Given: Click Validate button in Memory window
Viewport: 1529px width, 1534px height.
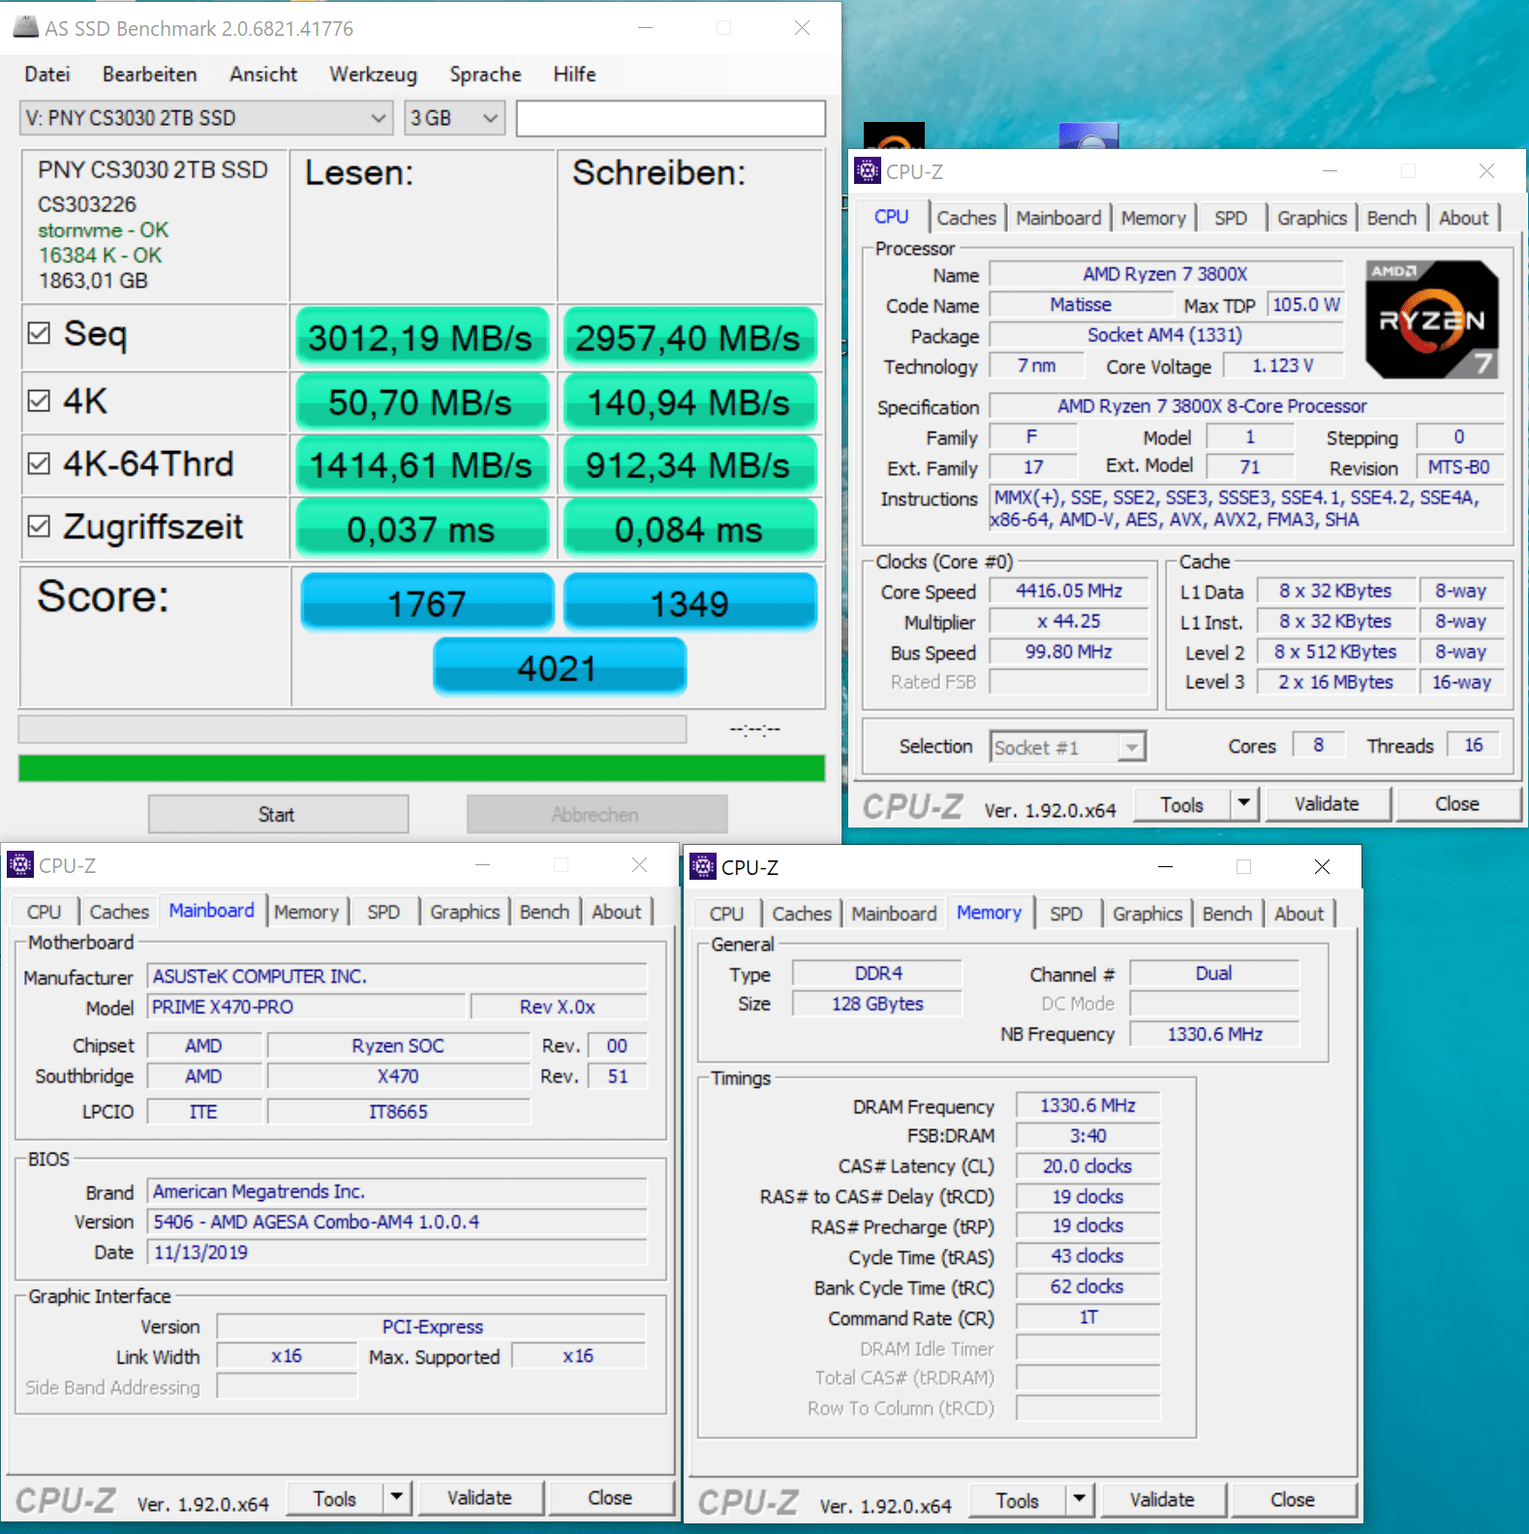Looking at the screenshot, I should [1162, 1499].
